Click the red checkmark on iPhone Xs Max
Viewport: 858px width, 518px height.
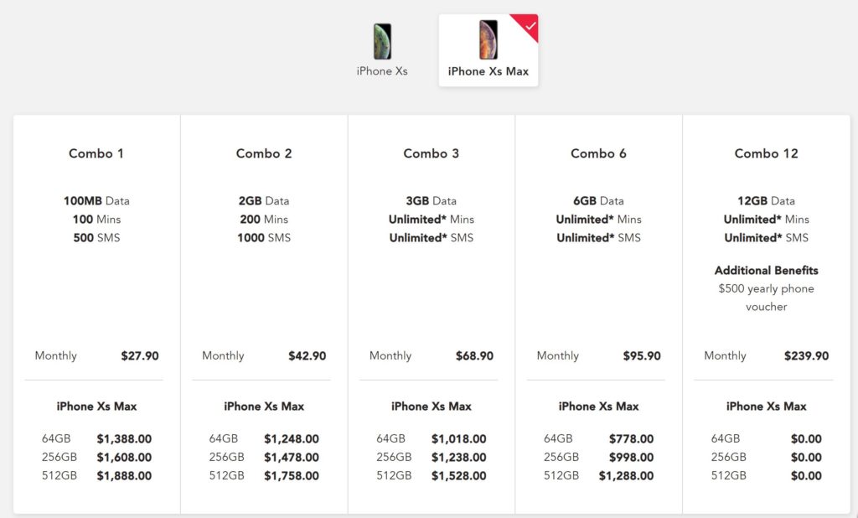tap(530, 25)
